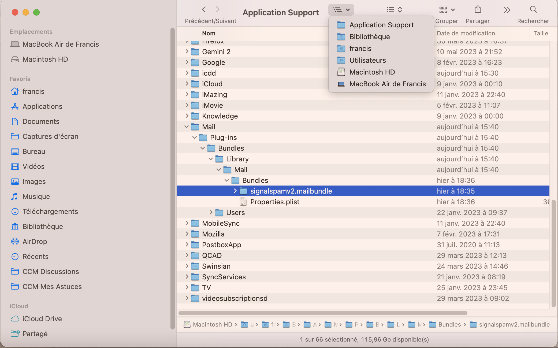Go back with the Précédent arrow
This screenshot has width=558, height=348.
(x=204, y=10)
